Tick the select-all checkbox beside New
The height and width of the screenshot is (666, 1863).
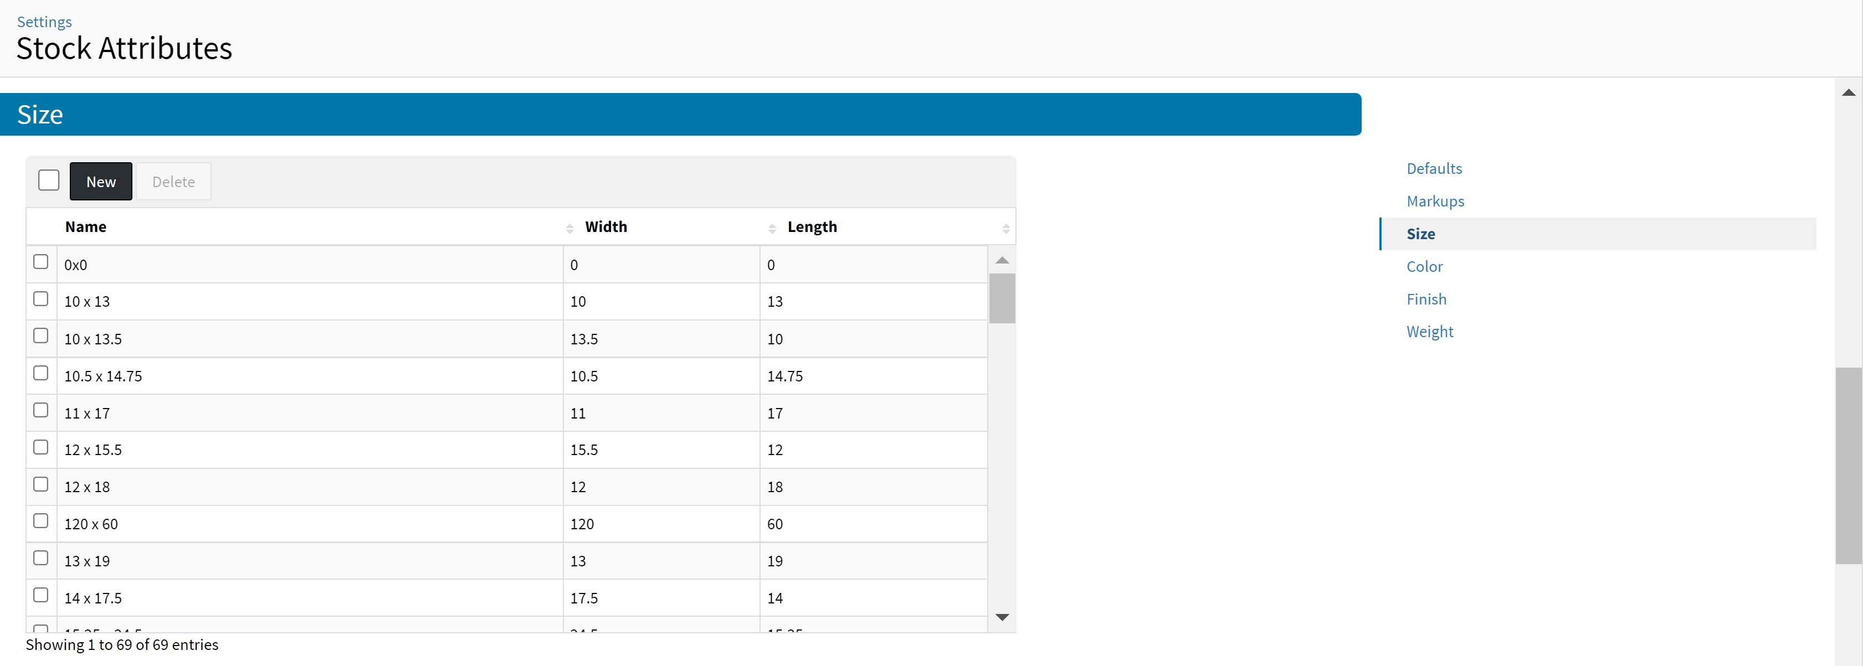pyautogui.click(x=48, y=180)
